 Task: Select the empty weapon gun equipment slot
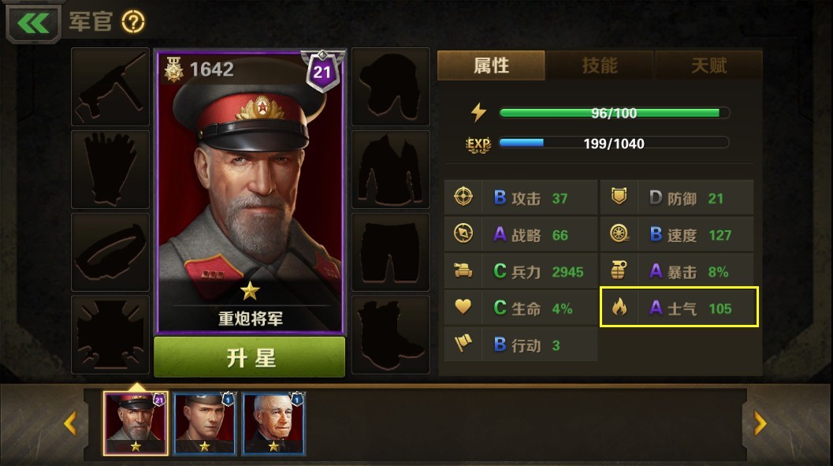110,87
